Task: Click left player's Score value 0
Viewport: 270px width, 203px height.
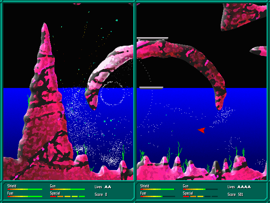Action: pyautogui.click(x=106, y=195)
